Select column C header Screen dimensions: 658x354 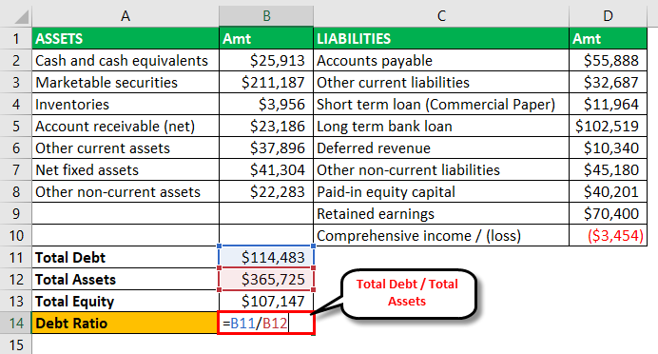coord(441,16)
